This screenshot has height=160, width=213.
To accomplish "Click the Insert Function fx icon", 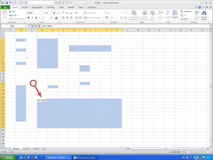I will point(39,26).
